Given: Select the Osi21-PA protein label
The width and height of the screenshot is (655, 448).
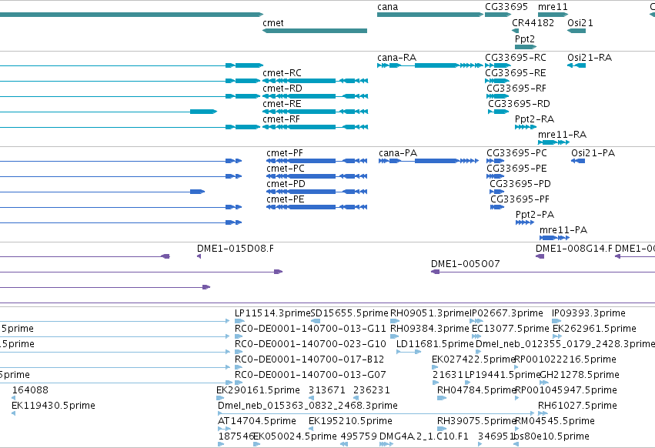Looking at the screenshot, I should 593,153.
